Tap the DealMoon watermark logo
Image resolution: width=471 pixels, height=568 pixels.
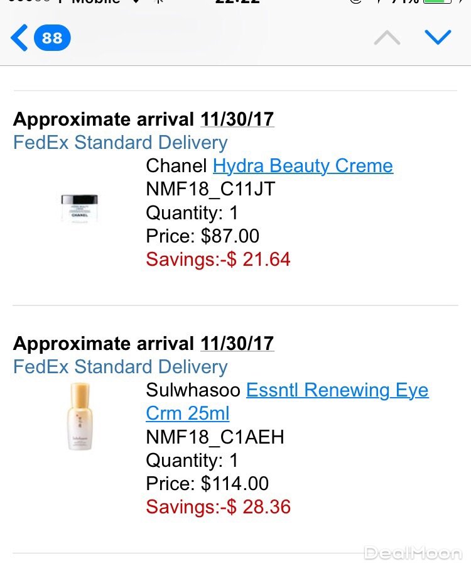point(413,553)
